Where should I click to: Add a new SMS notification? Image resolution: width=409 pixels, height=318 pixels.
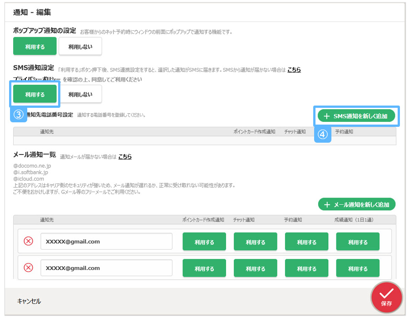pos(356,116)
